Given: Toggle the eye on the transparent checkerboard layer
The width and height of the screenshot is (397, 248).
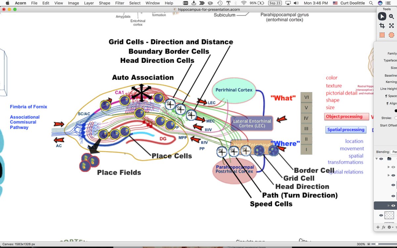Looking at the screenshot, I should (381, 215).
